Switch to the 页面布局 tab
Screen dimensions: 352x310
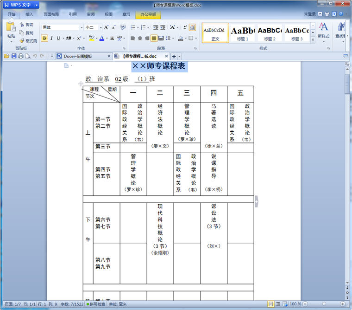coord(51,14)
